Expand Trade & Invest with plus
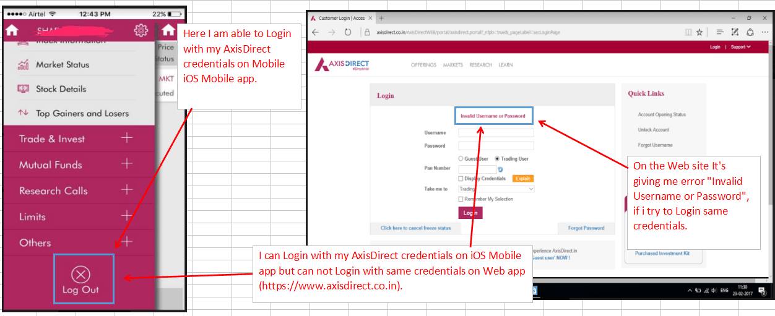The image size is (775, 316). click(127, 138)
